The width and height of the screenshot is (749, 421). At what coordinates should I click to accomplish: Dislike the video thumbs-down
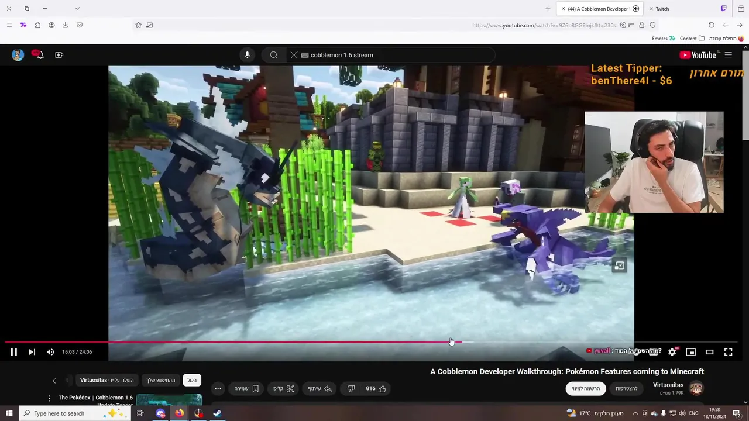click(351, 388)
